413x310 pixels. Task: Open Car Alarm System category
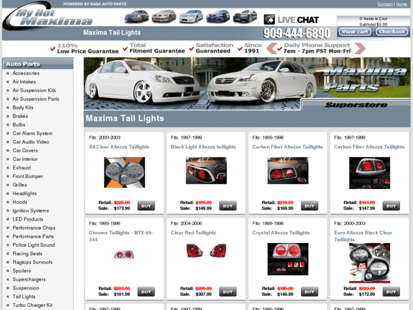(32, 134)
